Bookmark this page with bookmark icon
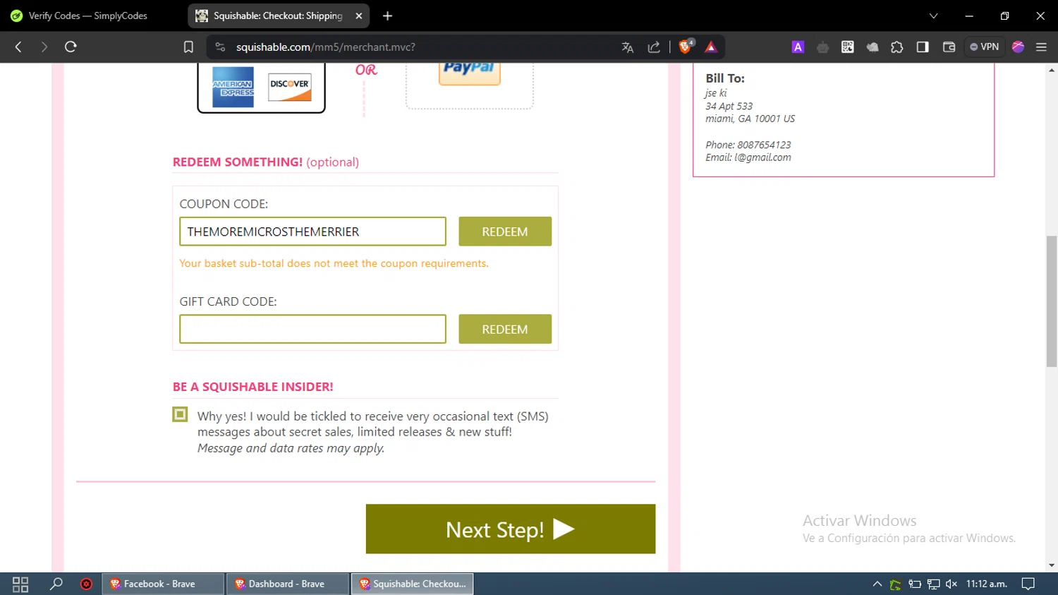The height and width of the screenshot is (595, 1058). [x=188, y=47]
